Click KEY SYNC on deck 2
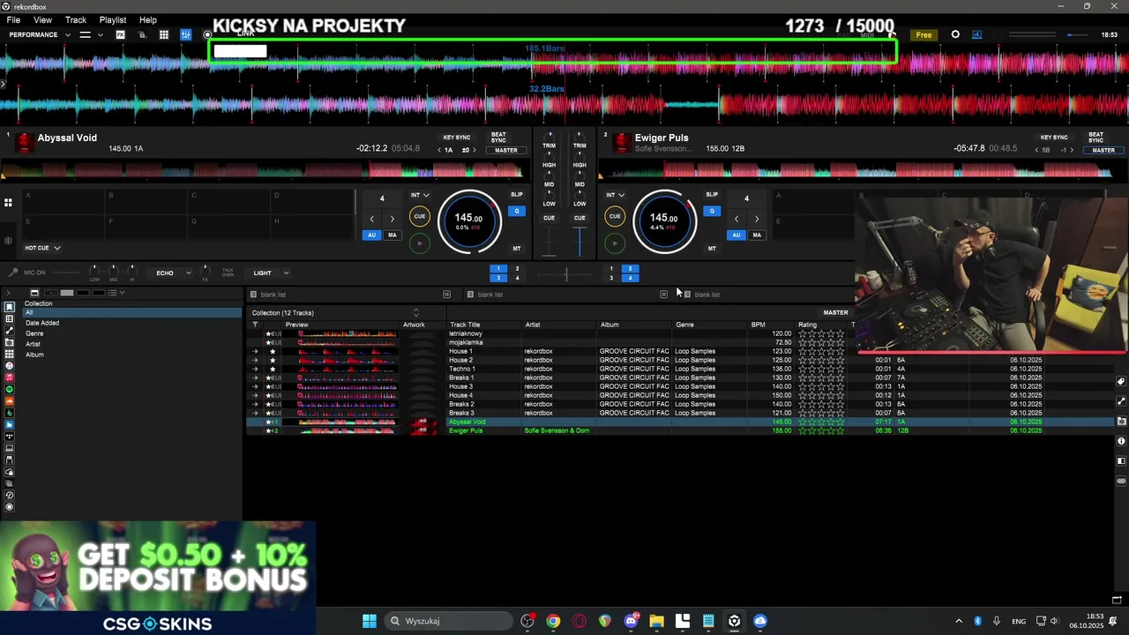The width and height of the screenshot is (1129, 635). [1054, 138]
